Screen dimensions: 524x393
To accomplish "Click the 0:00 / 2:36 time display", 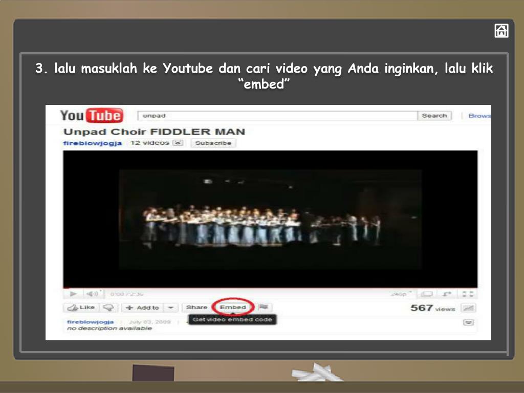I will 127,294.
